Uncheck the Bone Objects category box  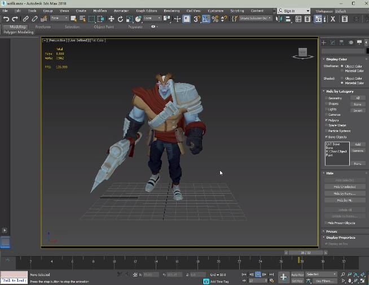pyautogui.click(x=327, y=137)
